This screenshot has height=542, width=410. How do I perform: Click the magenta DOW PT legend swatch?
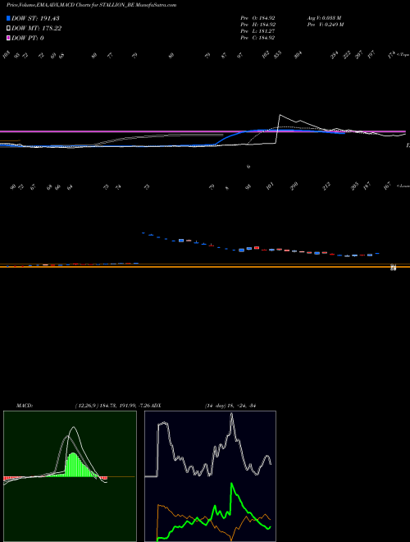[8, 38]
